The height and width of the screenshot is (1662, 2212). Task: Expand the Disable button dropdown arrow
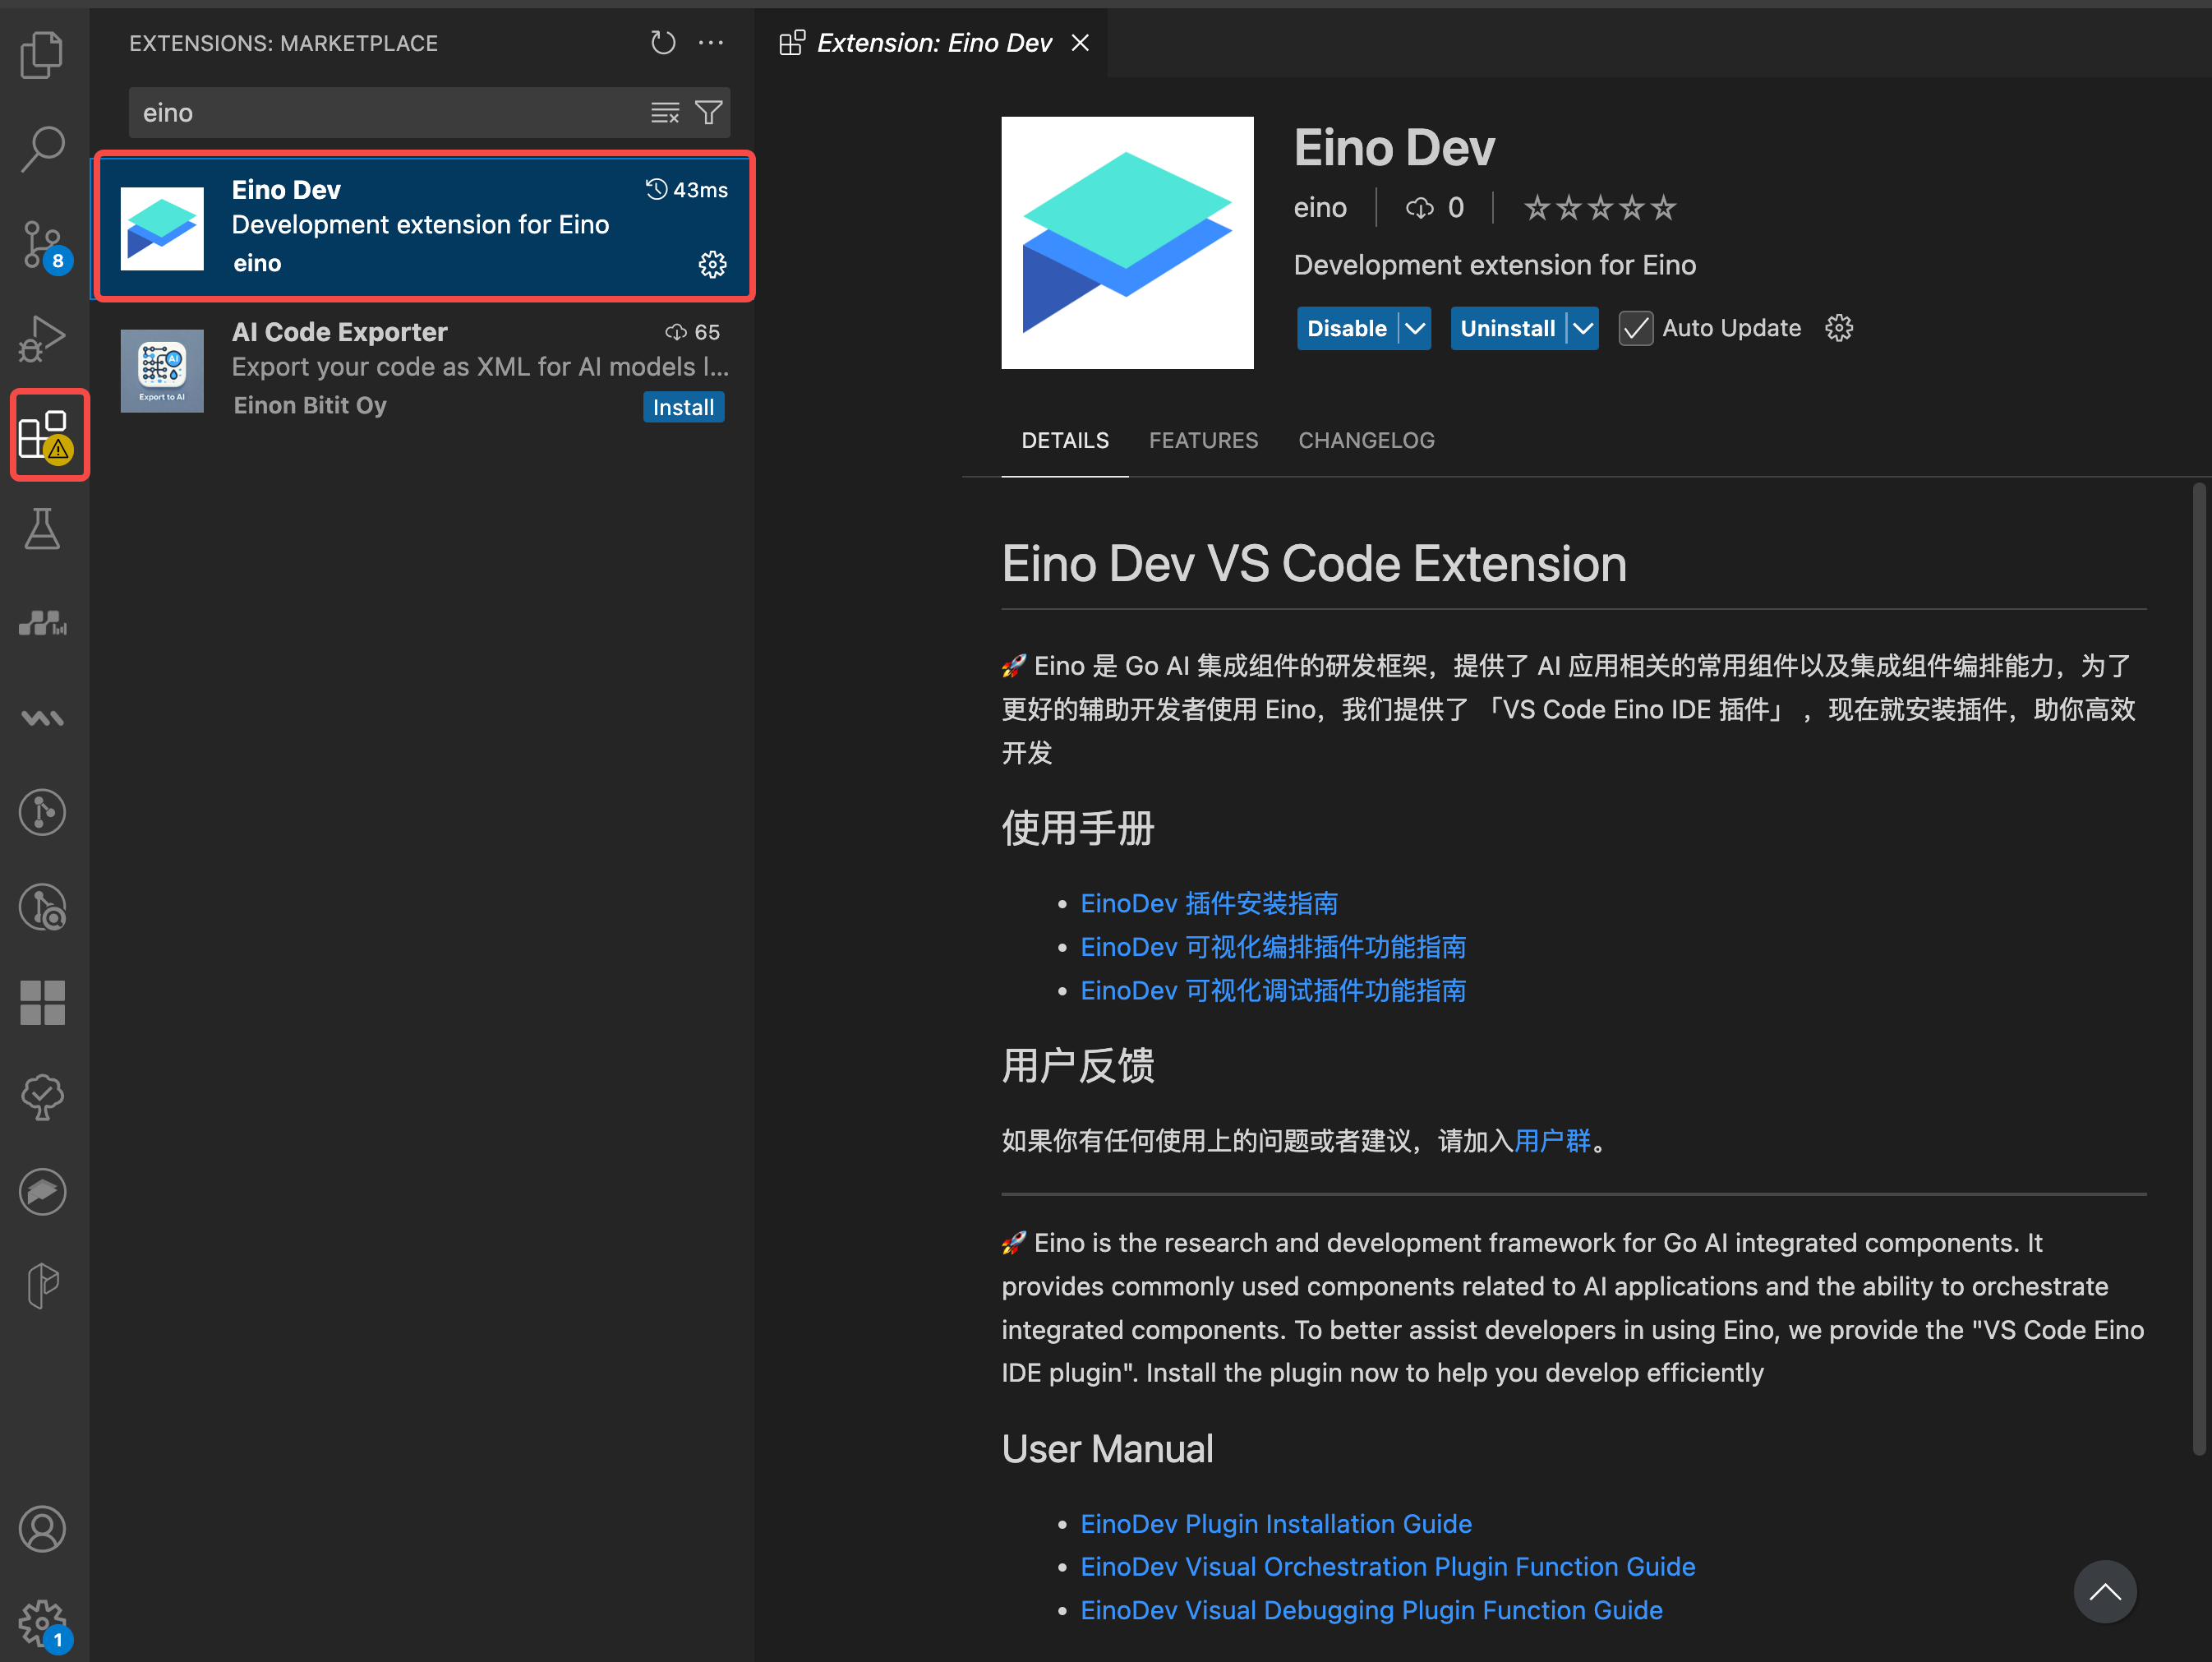coord(1415,330)
